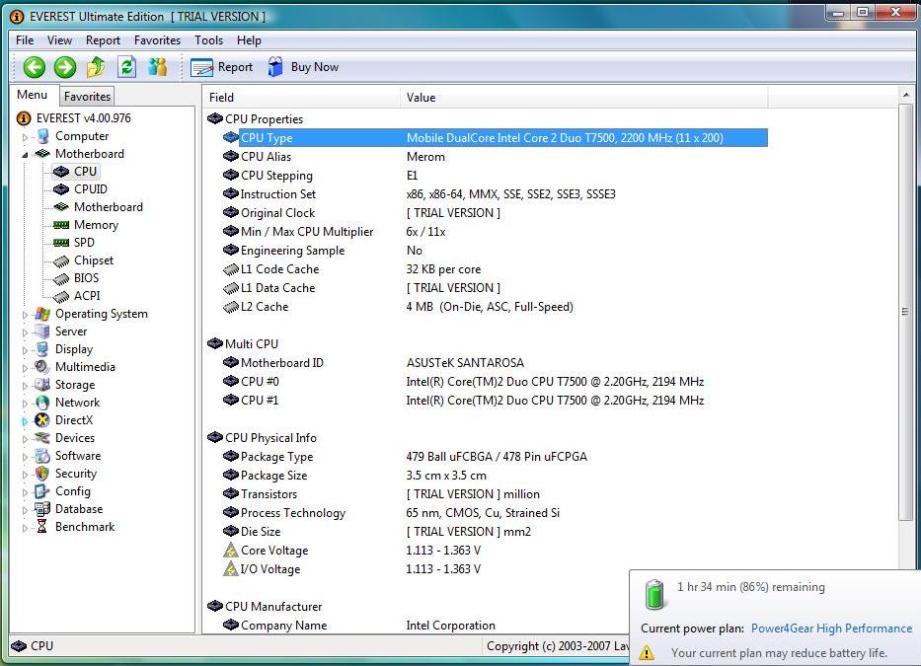Click the green Forward arrow icon
Screen dimensions: 921x666
pos(65,67)
